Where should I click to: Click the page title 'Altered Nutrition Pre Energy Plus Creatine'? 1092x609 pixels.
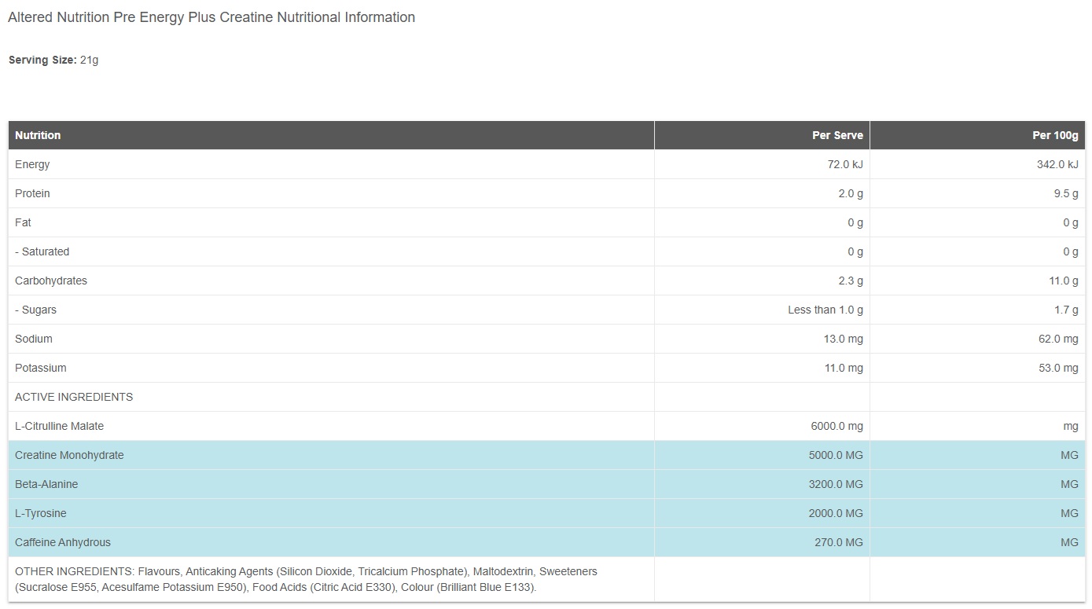click(x=211, y=17)
